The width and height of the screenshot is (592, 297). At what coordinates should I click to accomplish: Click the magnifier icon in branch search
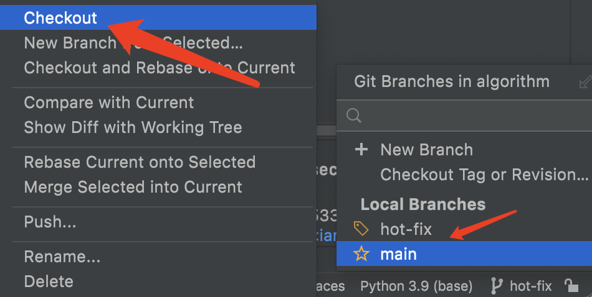pos(354,115)
